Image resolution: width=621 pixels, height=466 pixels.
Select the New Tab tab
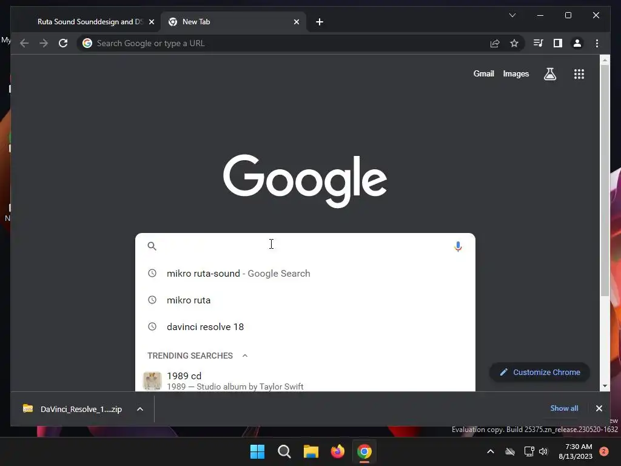[x=233, y=22]
